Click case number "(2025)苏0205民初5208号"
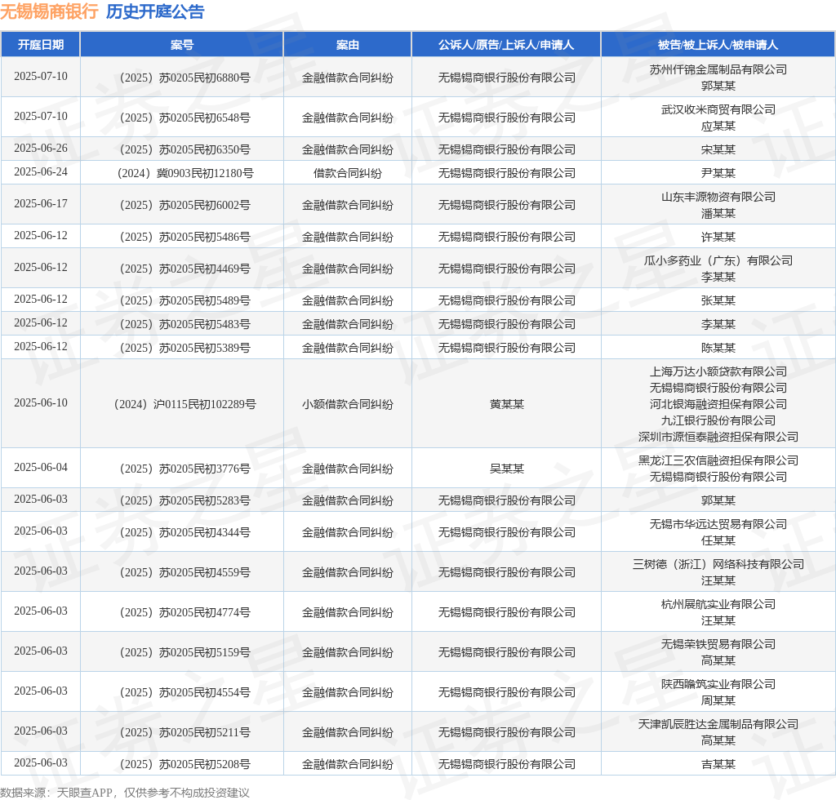 point(182,765)
